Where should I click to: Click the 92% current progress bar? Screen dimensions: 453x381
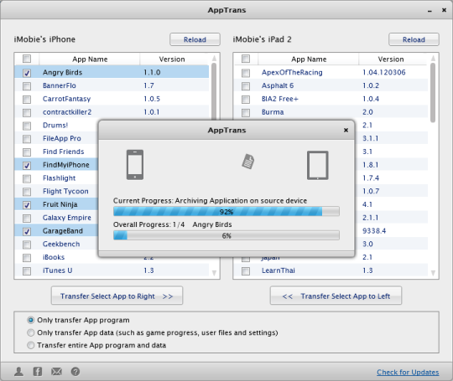(226, 211)
